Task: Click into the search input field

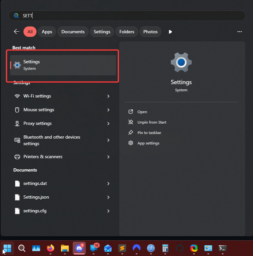Action: pos(127,16)
